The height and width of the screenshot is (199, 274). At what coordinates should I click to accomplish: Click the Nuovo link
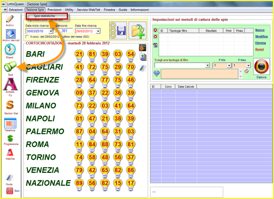(260, 30)
